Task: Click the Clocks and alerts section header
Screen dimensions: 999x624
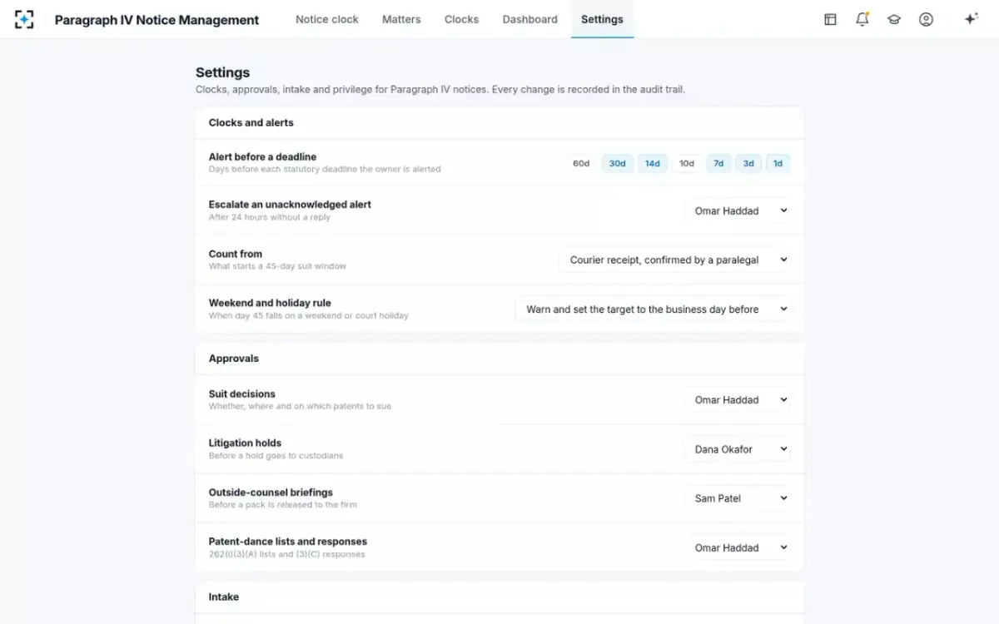Action: (x=251, y=122)
